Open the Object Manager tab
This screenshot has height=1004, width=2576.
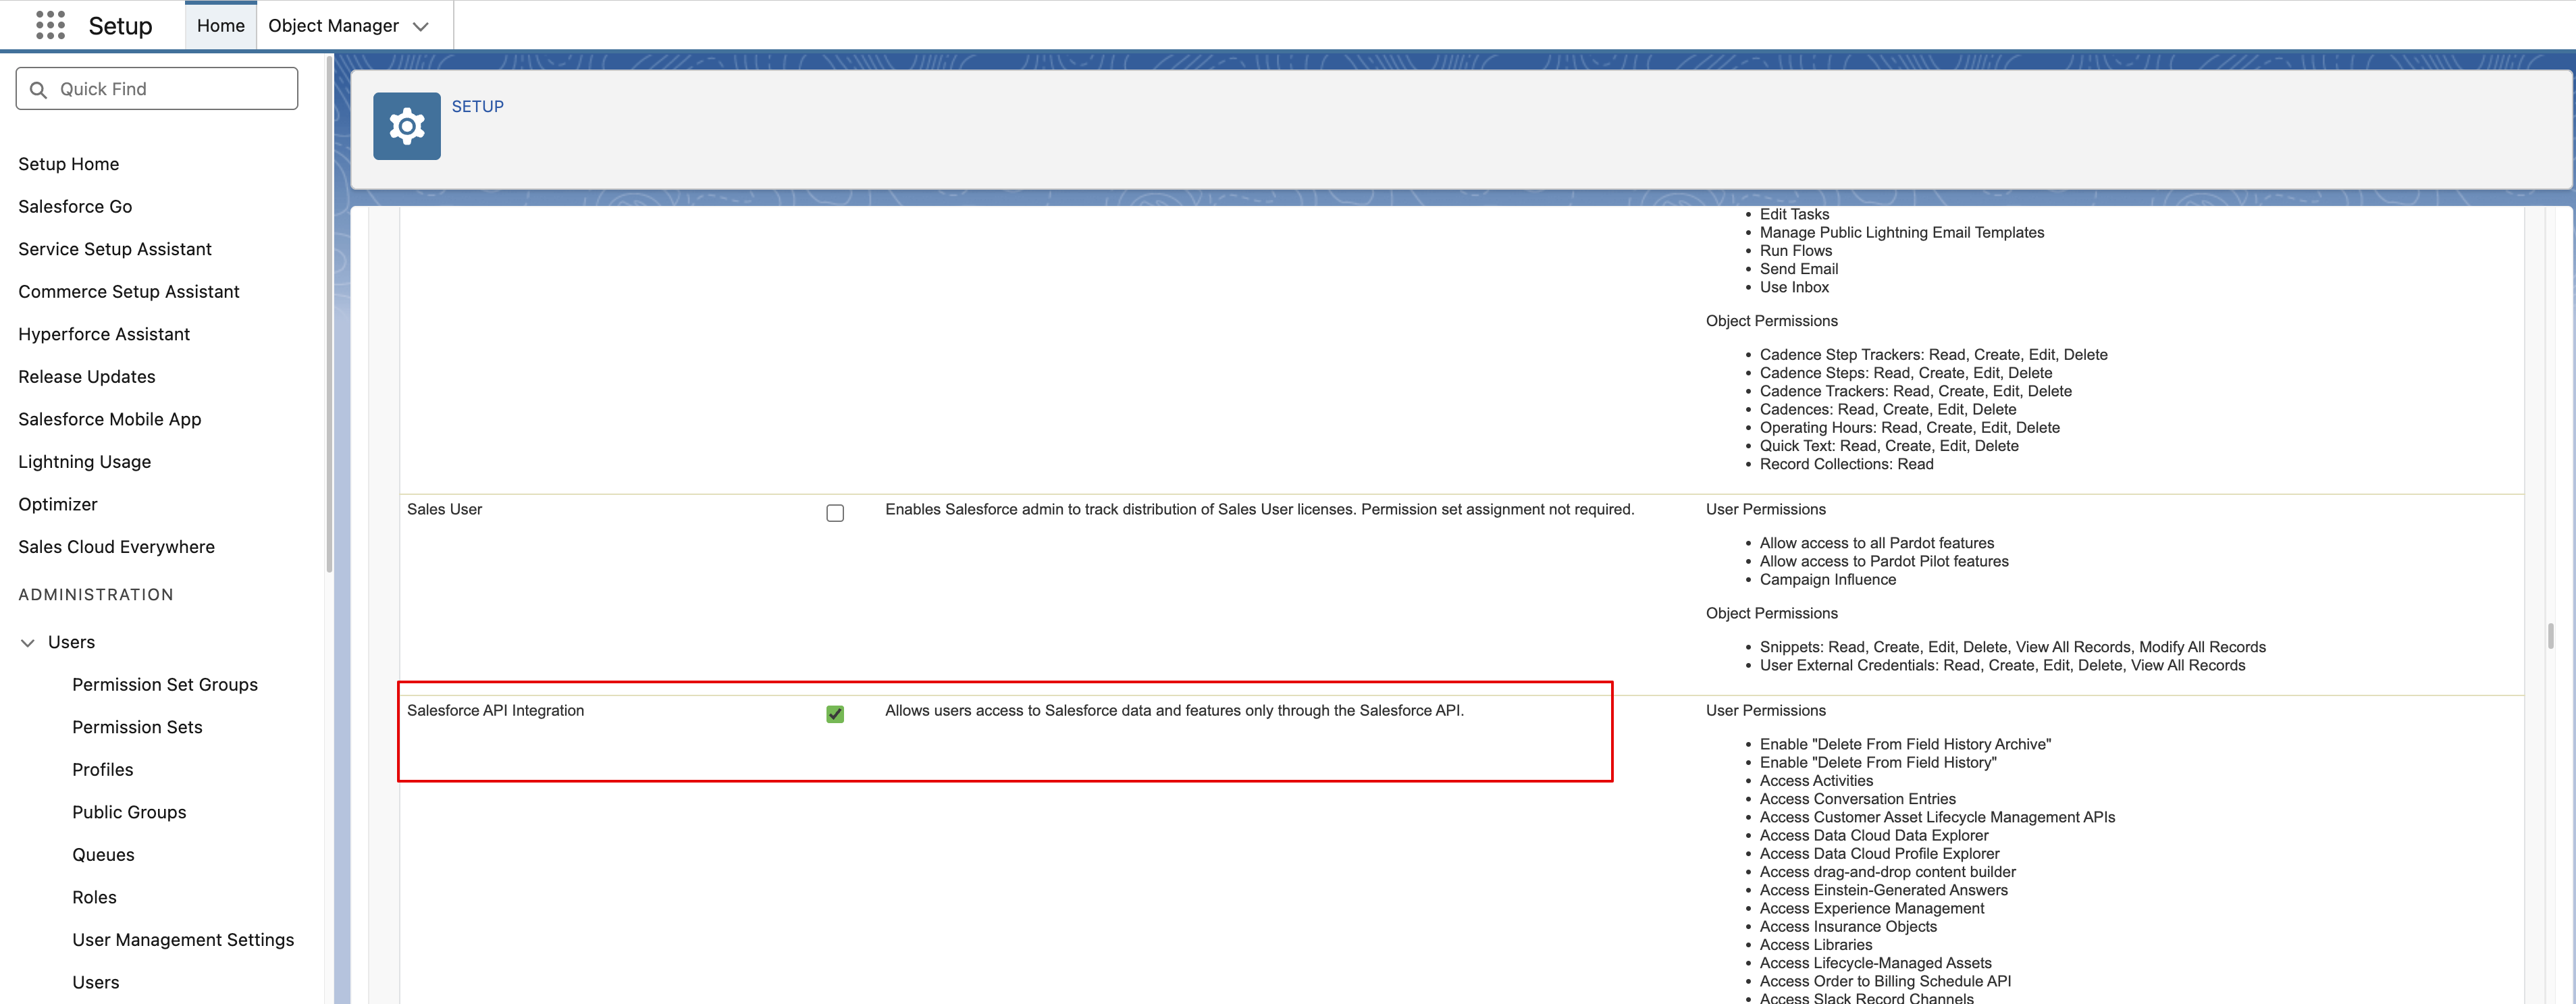(x=333, y=26)
